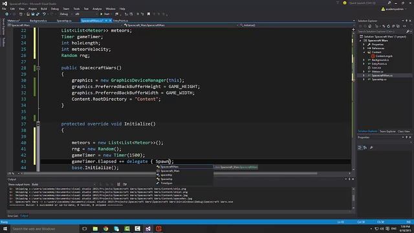This screenshot has height=233, width=414.
Task: Open the View menu
Action: pos(21,8)
